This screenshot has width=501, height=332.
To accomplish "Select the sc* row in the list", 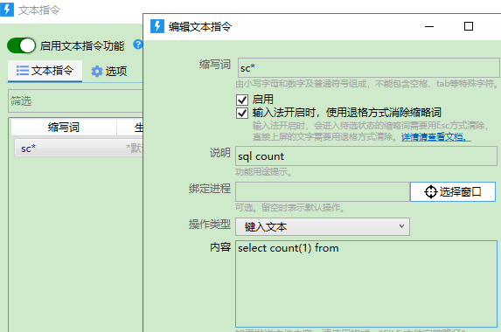I will coord(79,149).
